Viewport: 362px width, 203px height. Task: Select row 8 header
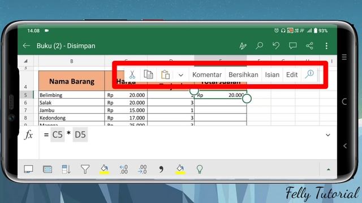pos(25,118)
